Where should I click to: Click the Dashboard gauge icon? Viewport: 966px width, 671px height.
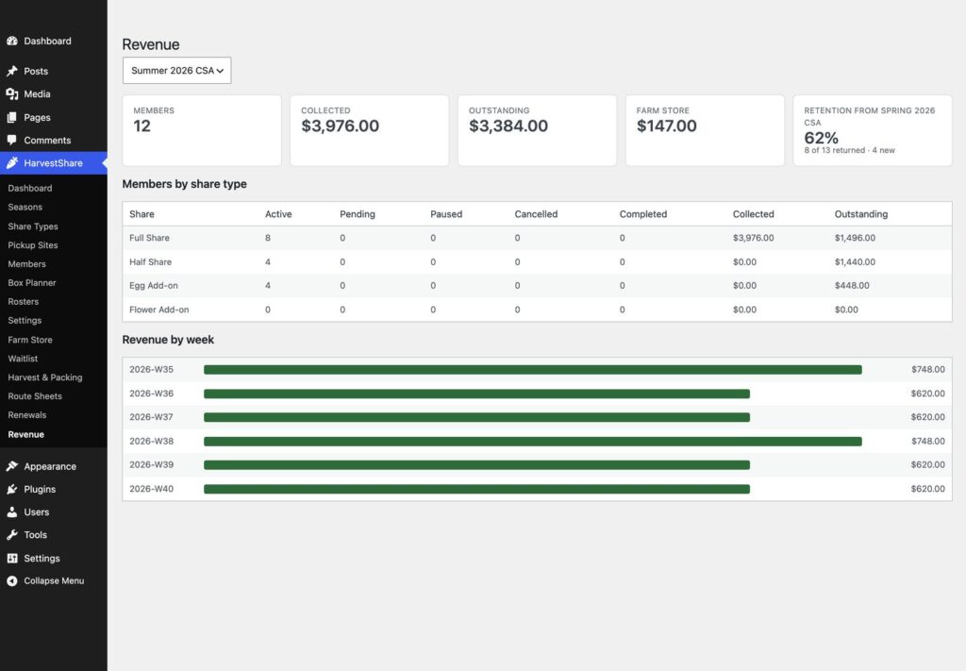pyautogui.click(x=11, y=41)
